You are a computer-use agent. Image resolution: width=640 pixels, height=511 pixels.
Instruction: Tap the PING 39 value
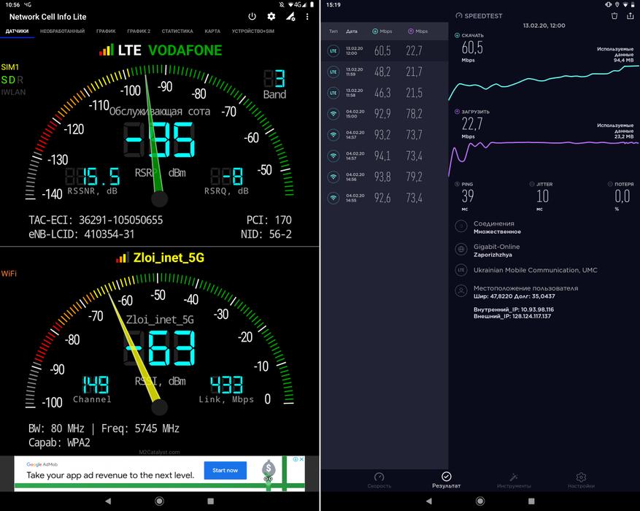click(468, 196)
